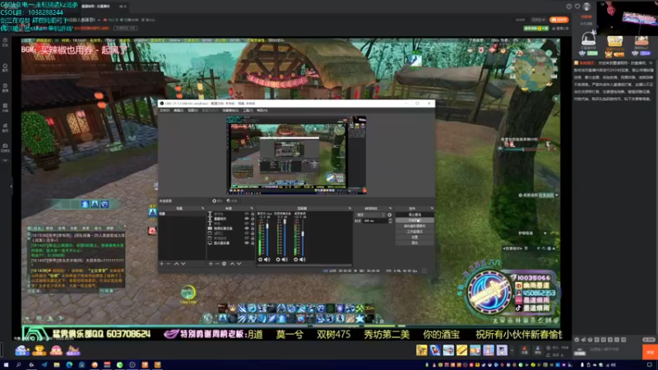The width and height of the screenshot is (658, 370).
Task: Open mixer settings gear for 麦克风/Aux channel
Action: point(260,260)
